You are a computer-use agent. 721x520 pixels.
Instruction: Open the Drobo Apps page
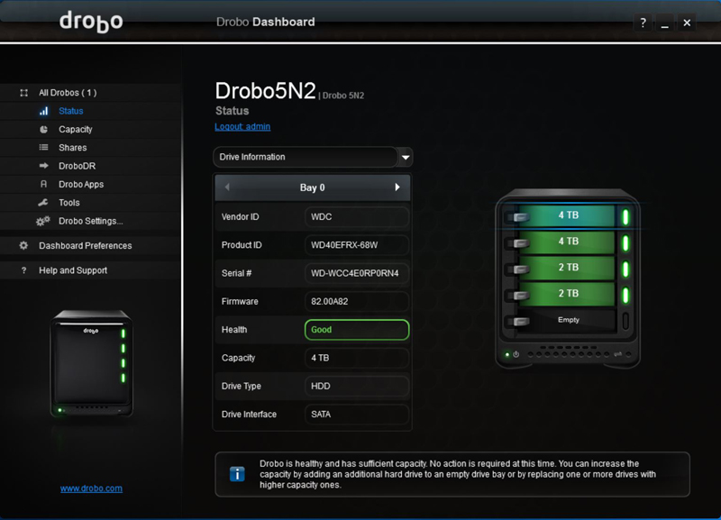click(81, 185)
